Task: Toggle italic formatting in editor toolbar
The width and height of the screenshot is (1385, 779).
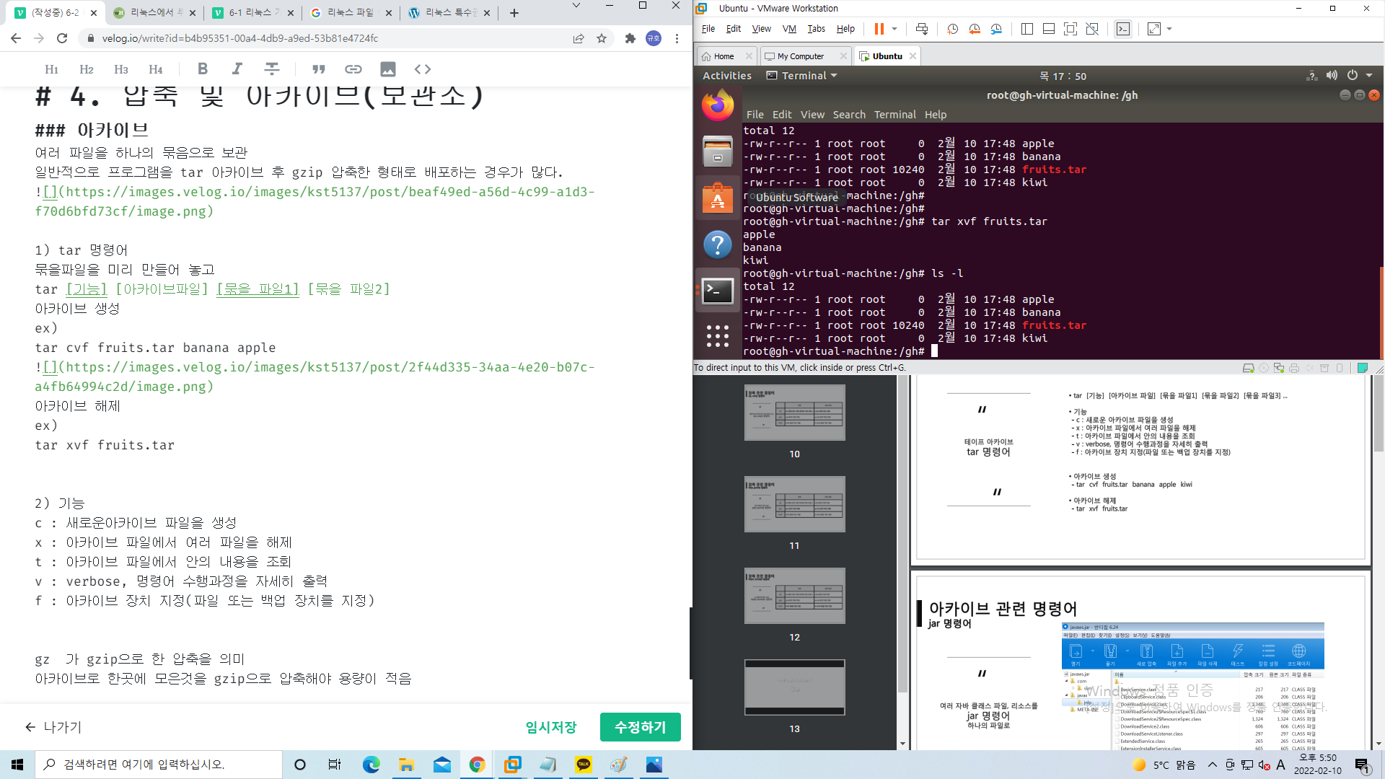Action: 237,69
